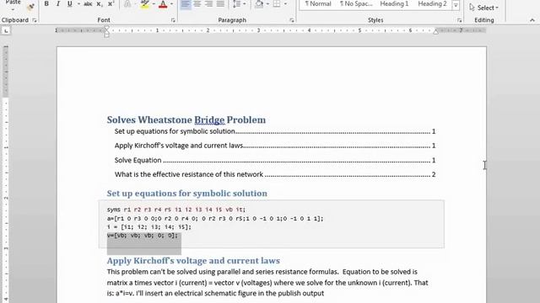This screenshot has width=540, height=303.
Task: Align text right
Action: click(208, 3)
